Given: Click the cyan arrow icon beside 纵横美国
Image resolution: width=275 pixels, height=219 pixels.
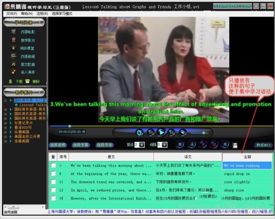Looking at the screenshot, I should point(11,132).
